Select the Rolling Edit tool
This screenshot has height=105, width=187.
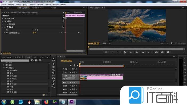tap(54, 67)
